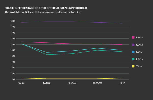The height and width of the screenshot is (100, 153).
Task: Select the SSL v3 legend label
Action: (139, 66)
